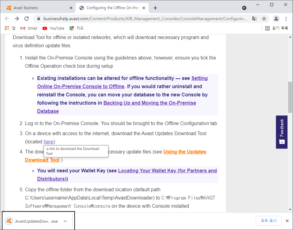The width and height of the screenshot is (293, 230).
Task: Click the page vertical scrollbar thumb
Action: 290,97
